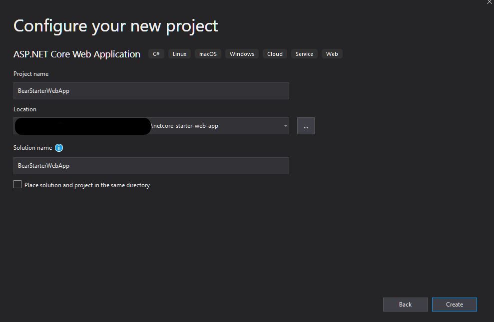
Task: Click into the Project name text field
Action: (151, 91)
